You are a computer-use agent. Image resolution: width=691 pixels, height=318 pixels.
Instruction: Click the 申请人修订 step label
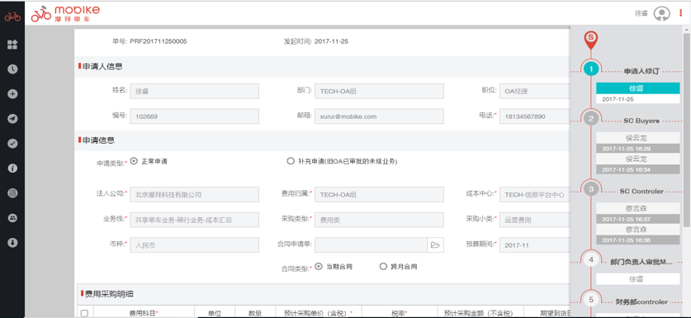point(641,70)
